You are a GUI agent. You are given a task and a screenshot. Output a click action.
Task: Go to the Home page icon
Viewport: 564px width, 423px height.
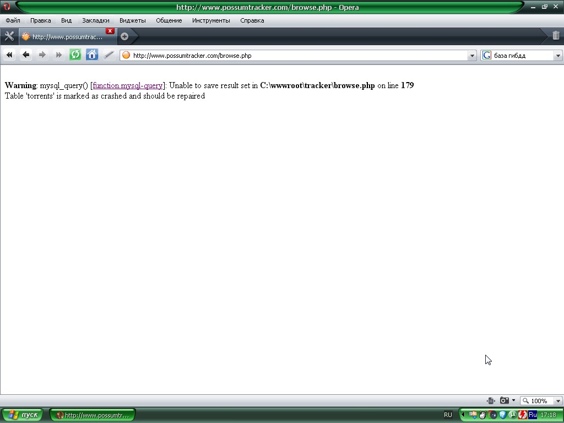tap(92, 55)
